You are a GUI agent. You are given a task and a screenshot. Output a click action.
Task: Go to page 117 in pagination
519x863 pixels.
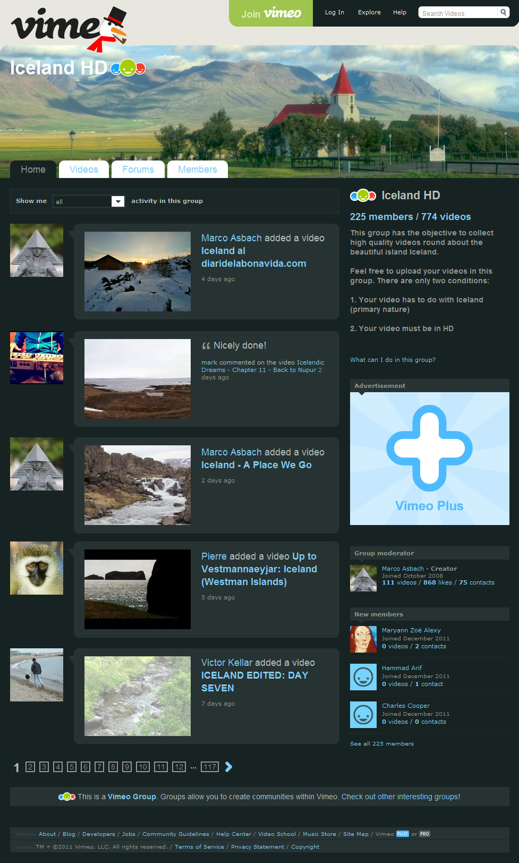(210, 767)
